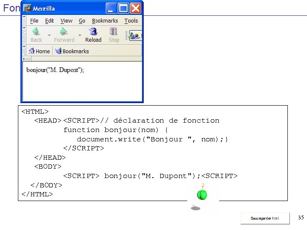Click the bonjour("M. Dupont"); page text
Viewport: 307px width, 230px height.
(x=55, y=70)
